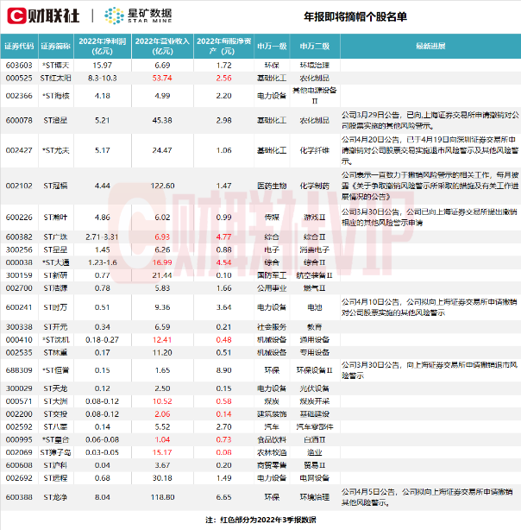Screen dimensions: 521x530
Task: Select stock code 600382
Action: tap(19, 237)
